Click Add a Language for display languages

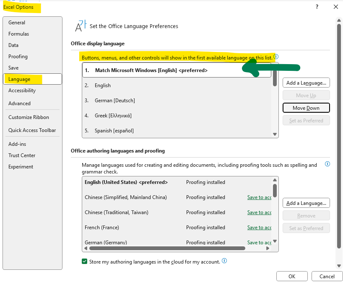(x=306, y=83)
